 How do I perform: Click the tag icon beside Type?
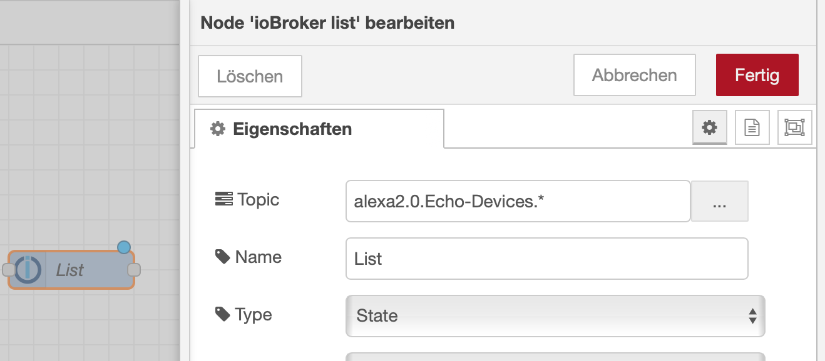pyautogui.click(x=222, y=314)
